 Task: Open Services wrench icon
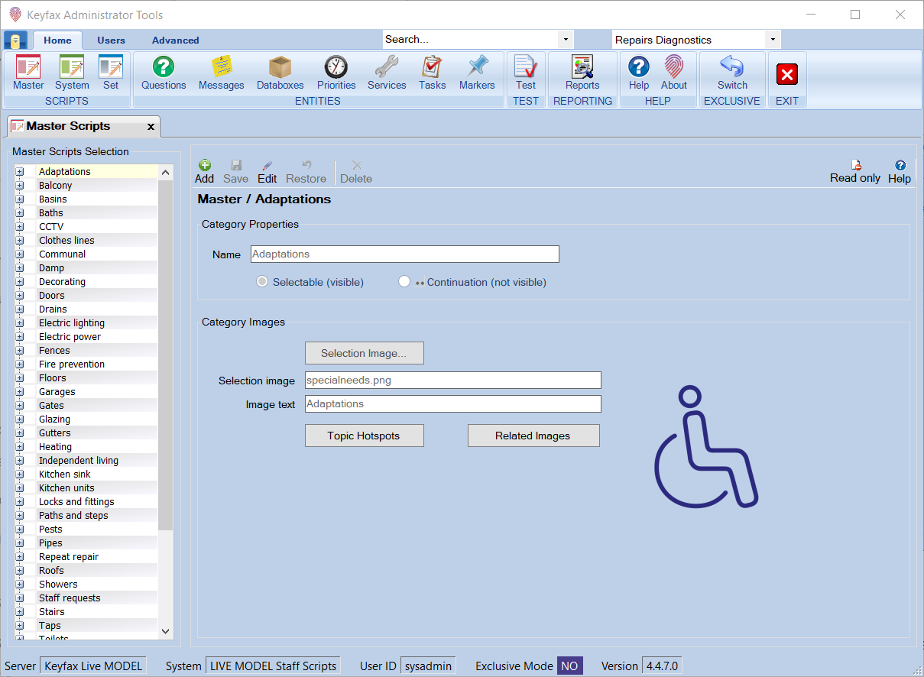pos(387,73)
